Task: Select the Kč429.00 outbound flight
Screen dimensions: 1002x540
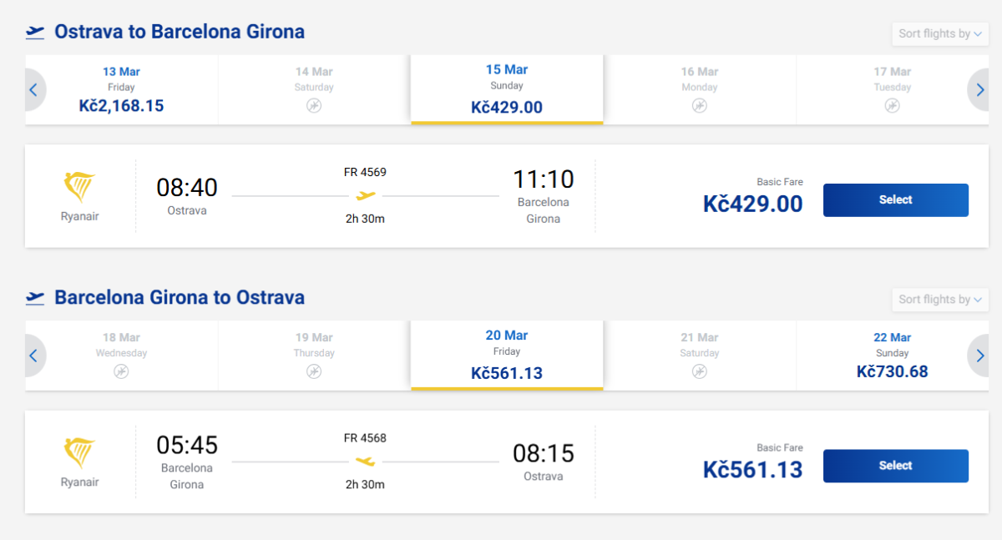Action: 895,200
